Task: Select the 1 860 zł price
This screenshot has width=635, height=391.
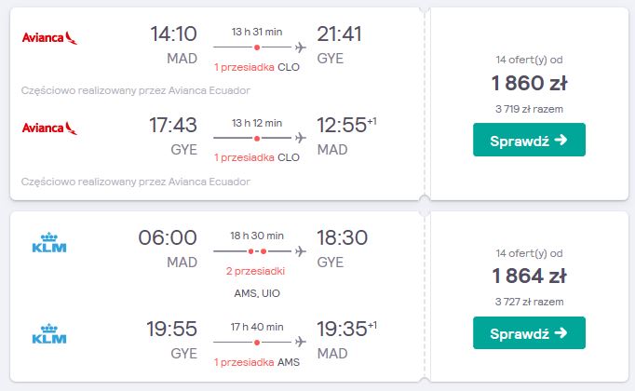Action: click(529, 83)
